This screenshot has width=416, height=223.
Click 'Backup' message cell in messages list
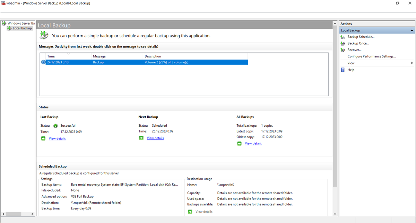tap(98, 62)
